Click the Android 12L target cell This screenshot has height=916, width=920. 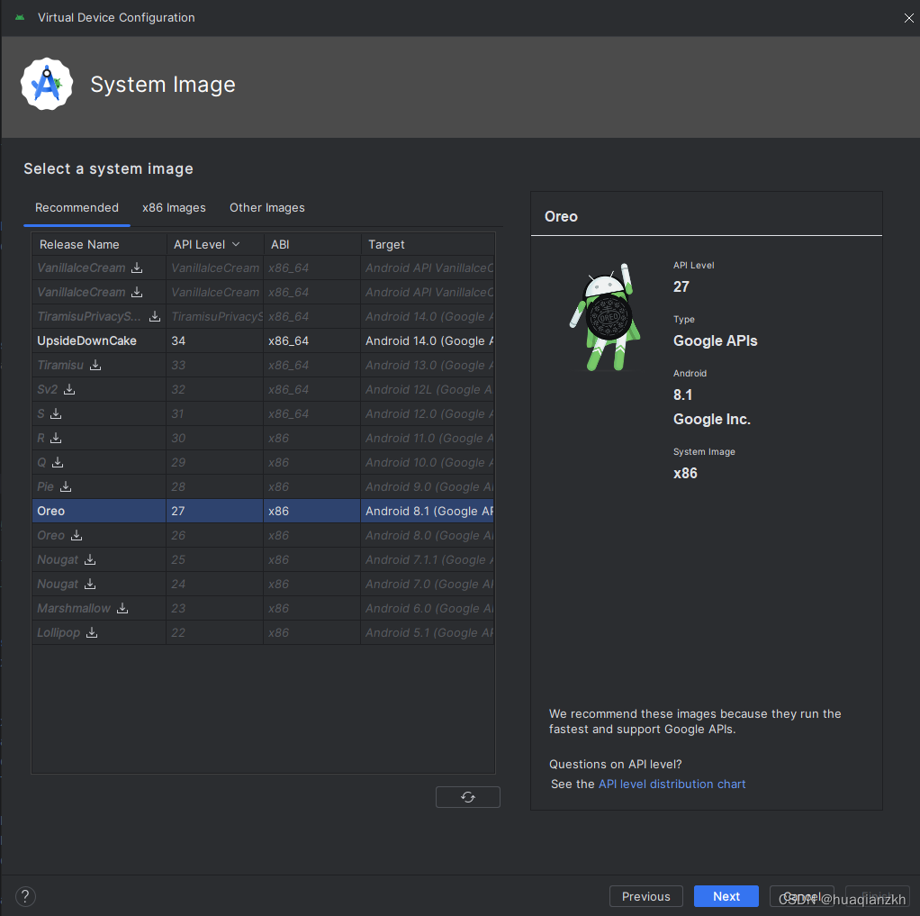(x=428, y=389)
